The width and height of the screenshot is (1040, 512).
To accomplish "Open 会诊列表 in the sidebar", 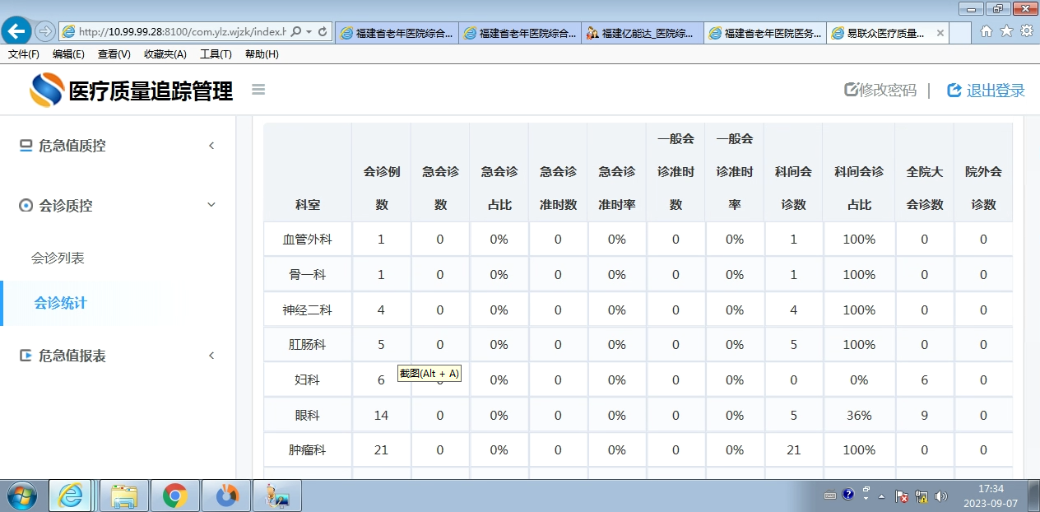I will coord(58,258).
